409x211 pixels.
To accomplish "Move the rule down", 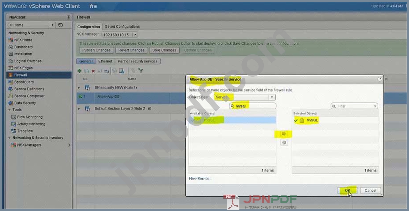I will (x=107, y=71).
